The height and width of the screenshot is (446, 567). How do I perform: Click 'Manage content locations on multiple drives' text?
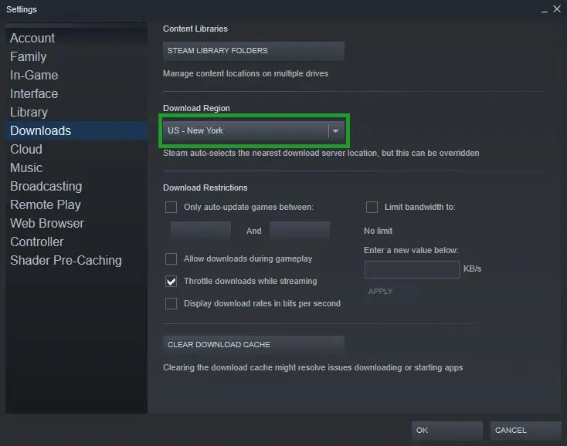[x=246, y=73]
